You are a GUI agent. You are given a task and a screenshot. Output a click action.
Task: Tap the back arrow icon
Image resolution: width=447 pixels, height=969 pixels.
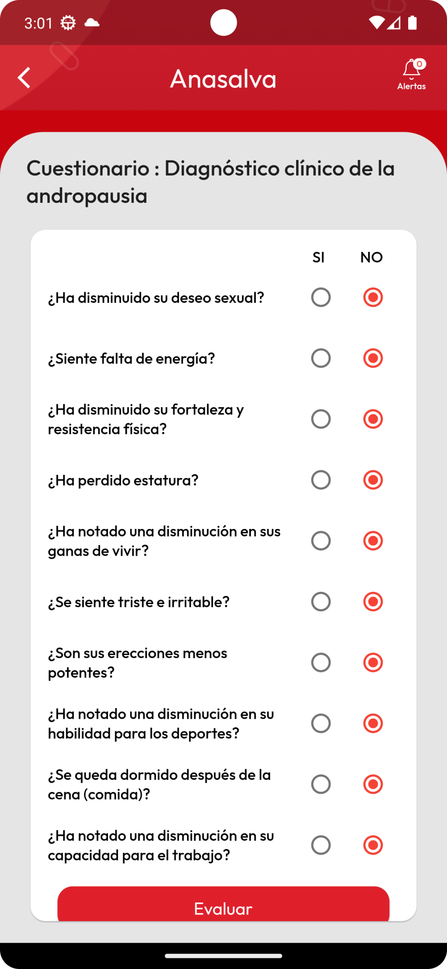[x=24, y=78]
